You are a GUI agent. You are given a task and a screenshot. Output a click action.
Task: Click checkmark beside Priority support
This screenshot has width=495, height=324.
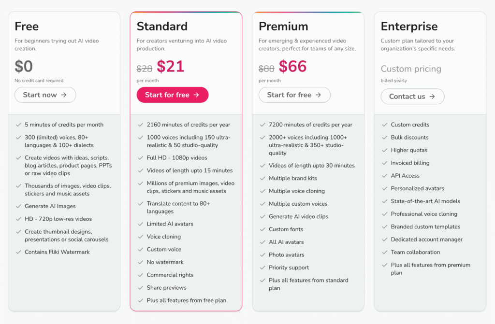click(x=262, y=268)
